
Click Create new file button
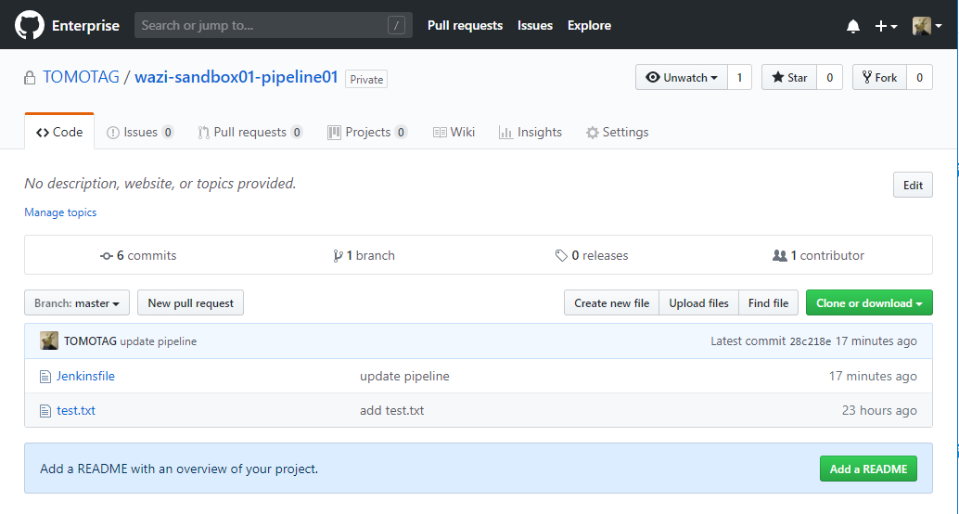tap(611, 302)
